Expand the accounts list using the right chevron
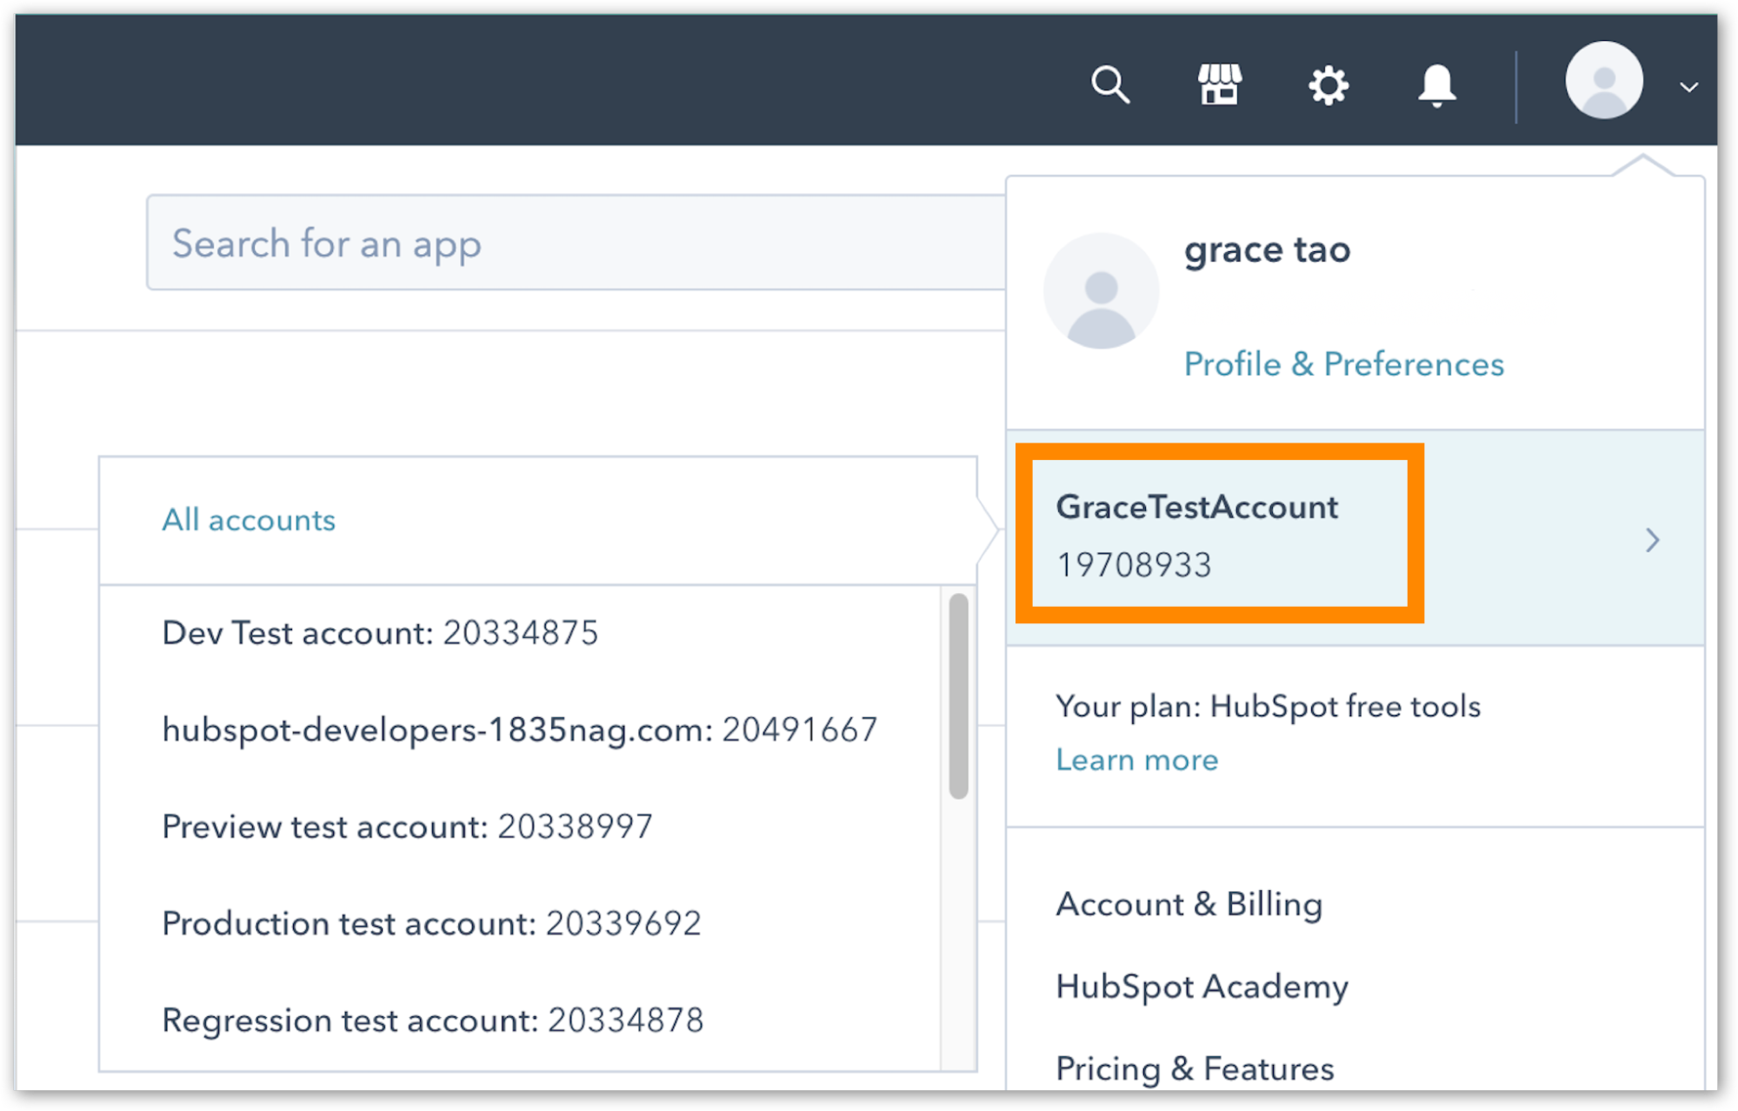 coord(1652,540)
